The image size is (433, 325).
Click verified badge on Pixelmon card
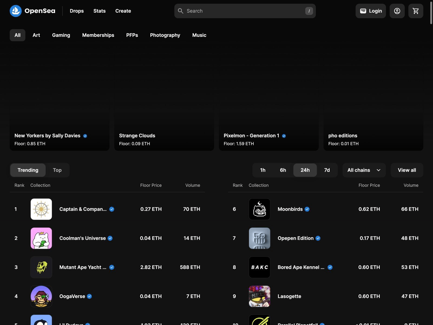284,136
